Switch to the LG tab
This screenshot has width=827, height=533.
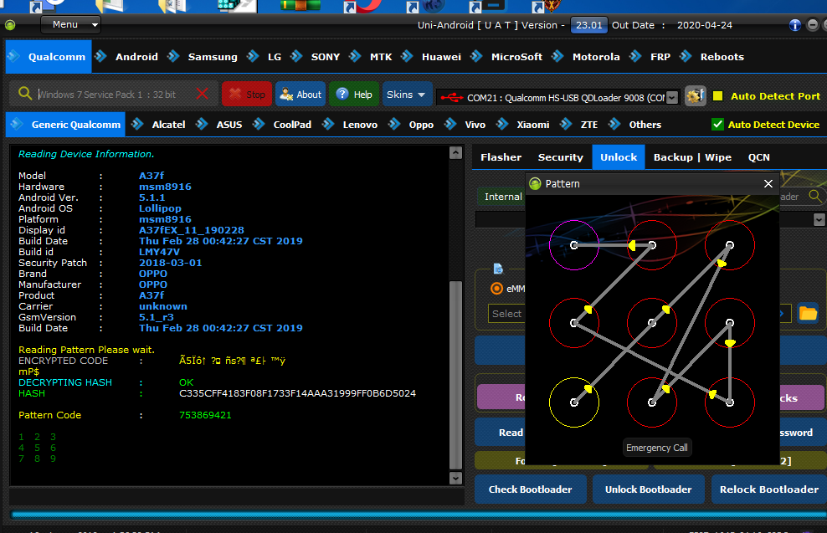[x=275, y=56]
